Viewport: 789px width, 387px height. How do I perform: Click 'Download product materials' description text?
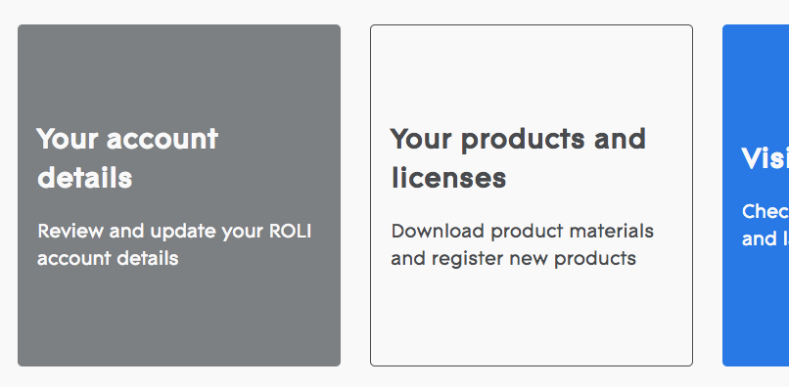(523, 232)
